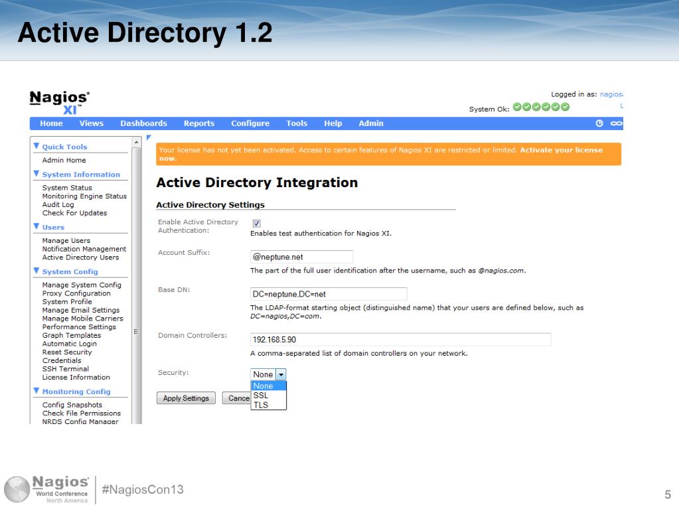
Task: Open Config Snapshots
Action: pos(72,405)
